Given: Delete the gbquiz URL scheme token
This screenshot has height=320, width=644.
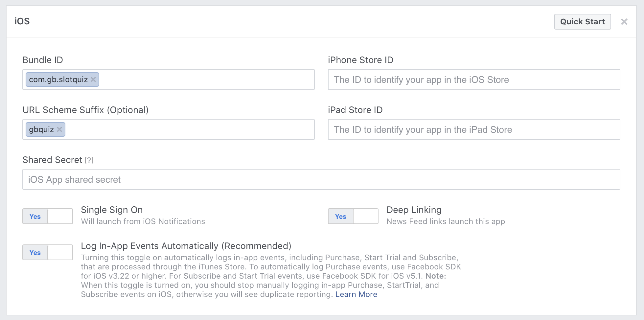Looking at the screenshot, I should 59,129.
